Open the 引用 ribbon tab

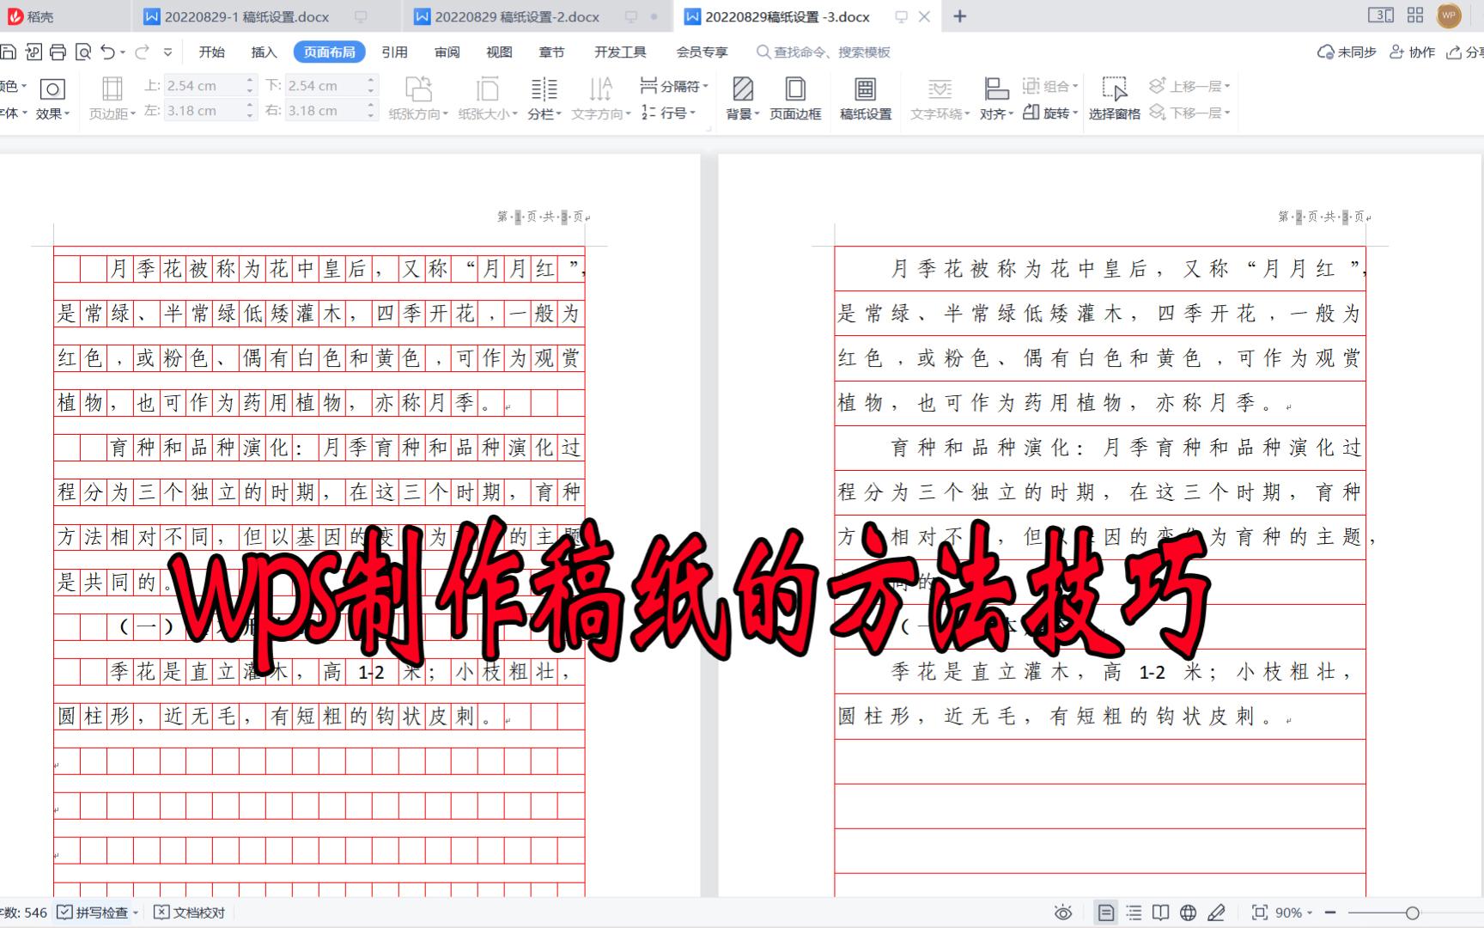click(x=395, y=52)
